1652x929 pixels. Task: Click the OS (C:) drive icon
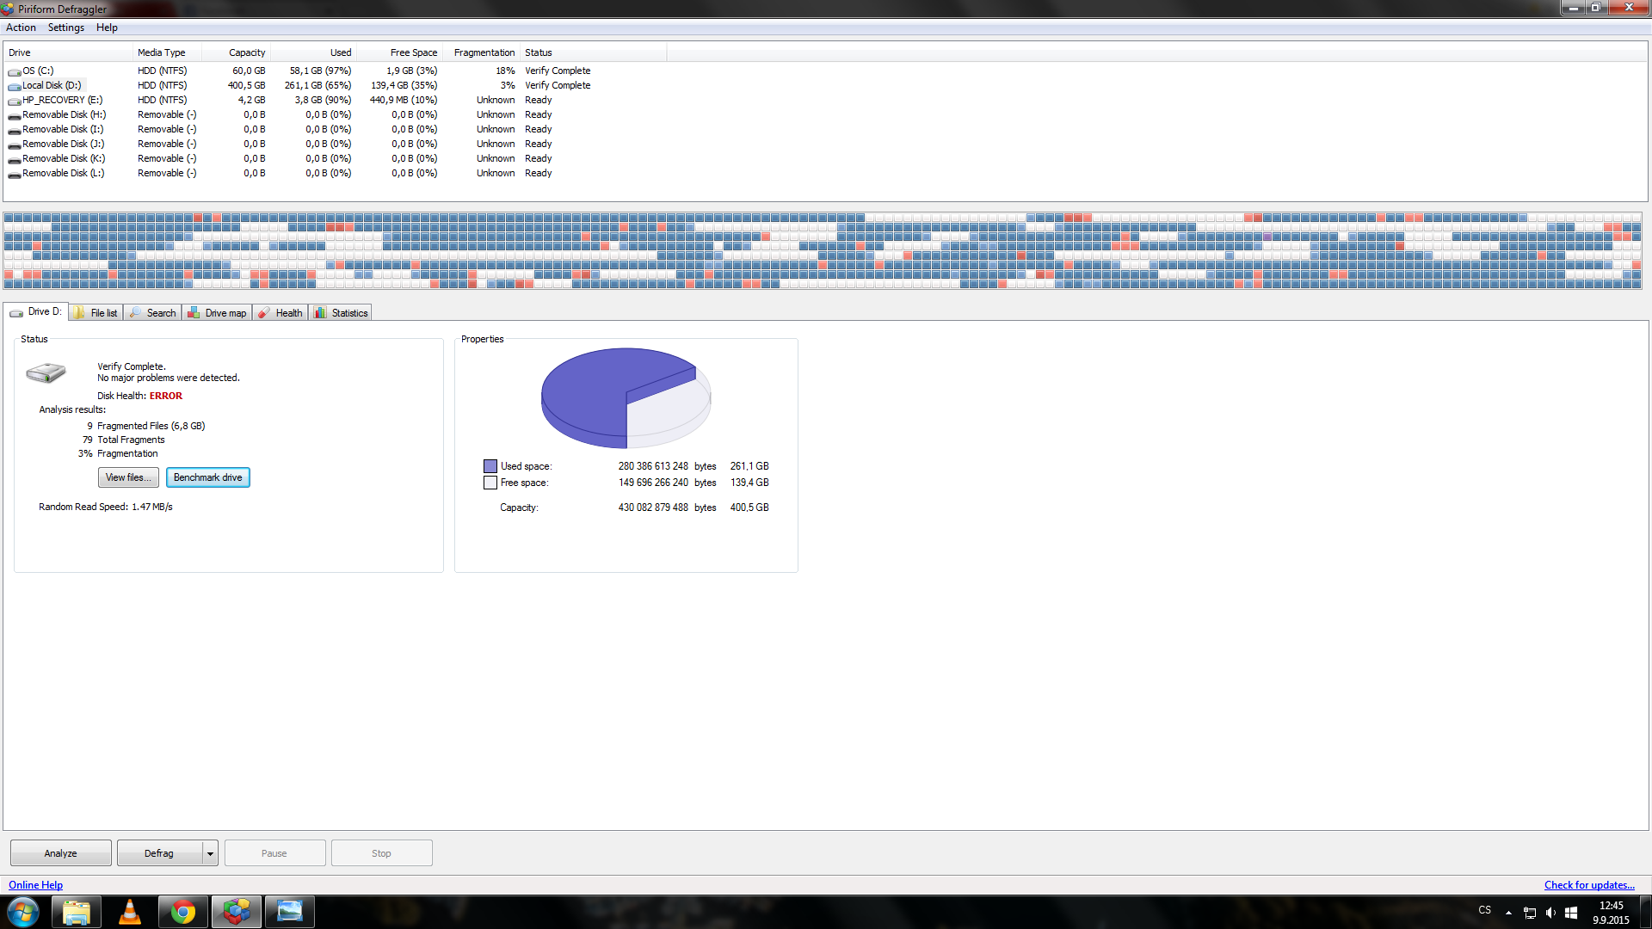pos(15,71)
